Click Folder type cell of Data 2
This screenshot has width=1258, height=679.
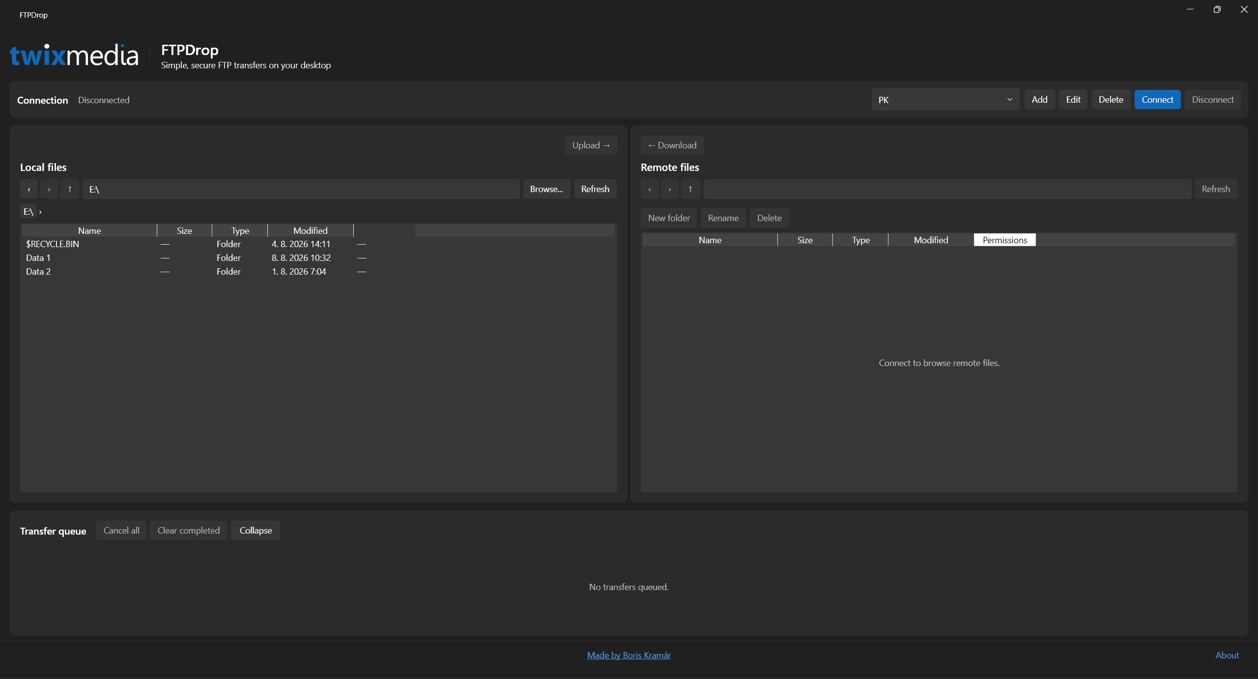coord(229,272)
